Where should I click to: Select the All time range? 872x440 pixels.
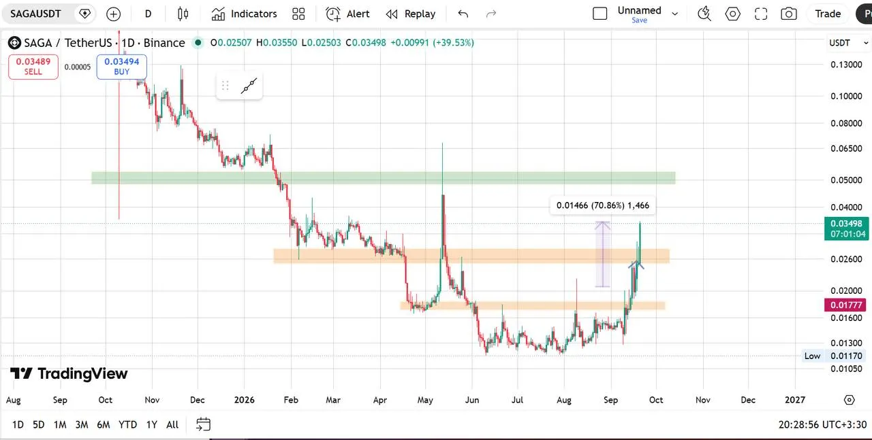172,424
